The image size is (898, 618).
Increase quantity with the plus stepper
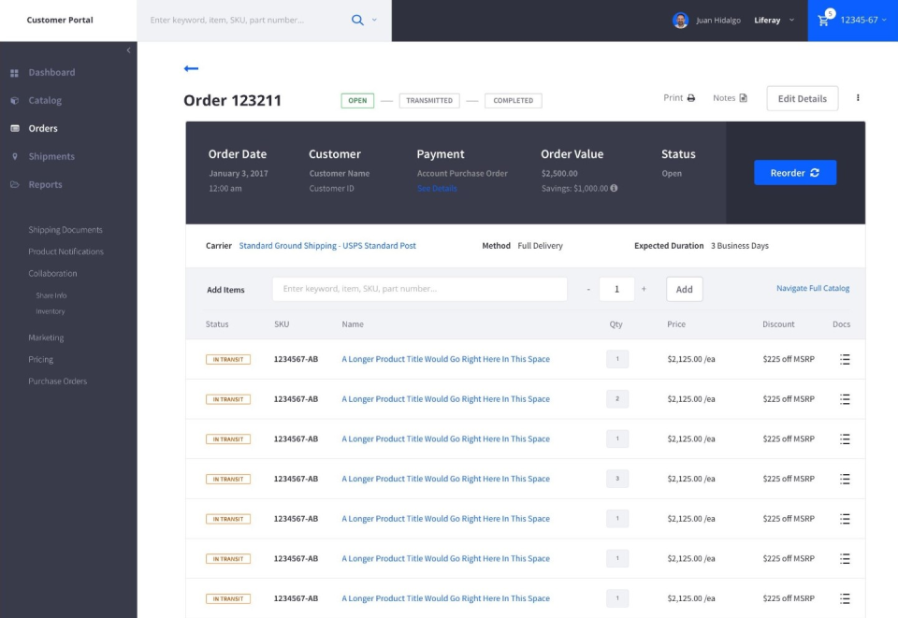[x=643, y=289]
